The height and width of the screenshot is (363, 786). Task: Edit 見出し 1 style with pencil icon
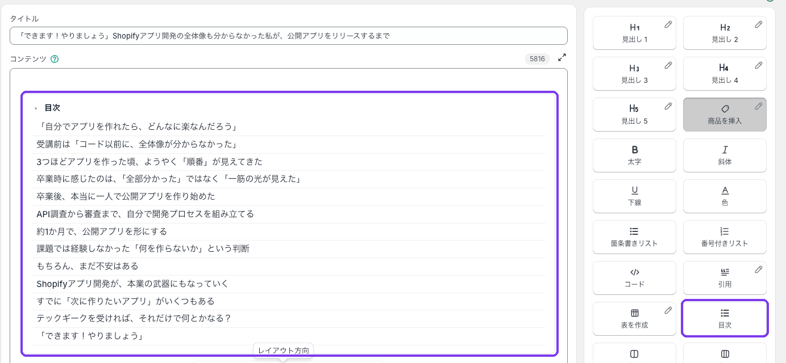668,24
